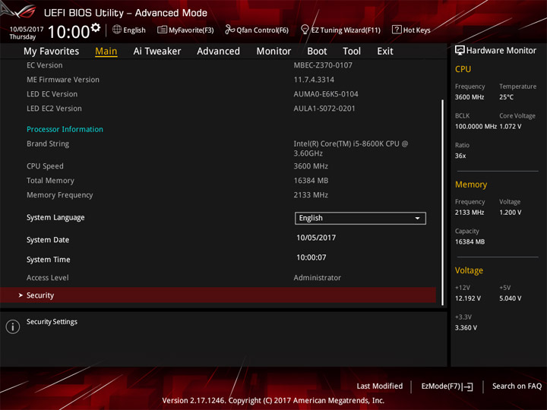The image size is (547, 410).
Task: Switch to the Ai Tweaker tab
Action: (x=157, y=52)
